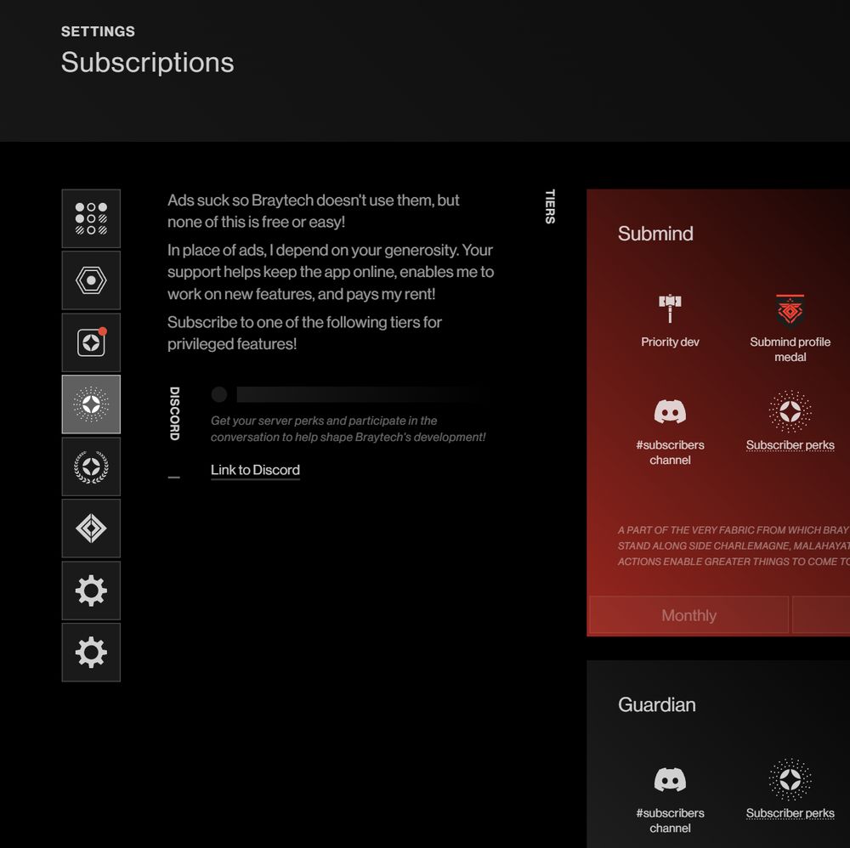Click the 'Submind profile medal' label
Viewport: 850px width, 848px height.
point(790,349)
